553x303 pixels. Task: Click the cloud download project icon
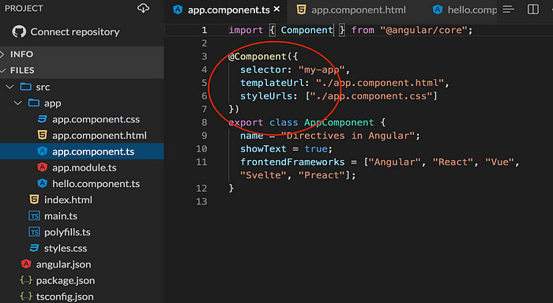tap(143, 8)
